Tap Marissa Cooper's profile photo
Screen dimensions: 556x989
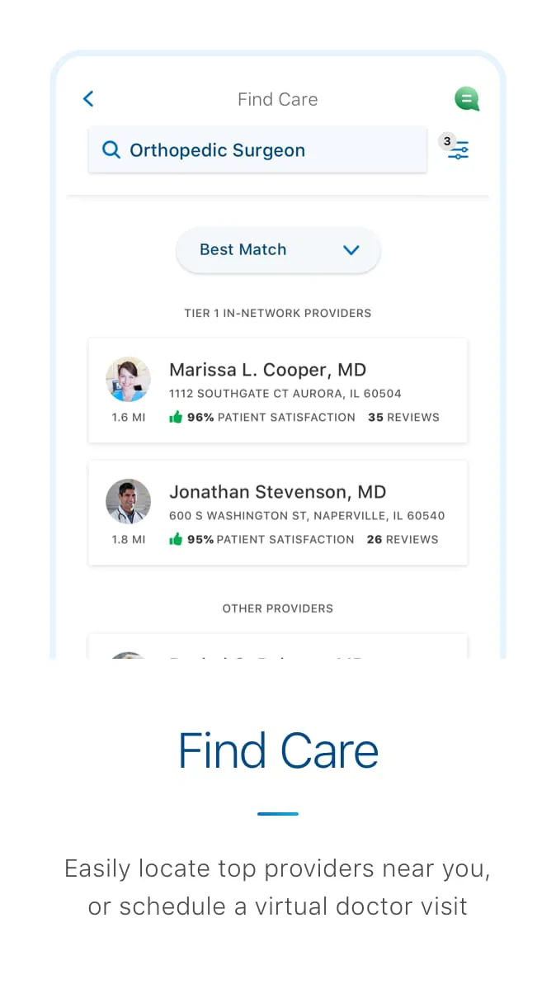click(x=128, y=379)
